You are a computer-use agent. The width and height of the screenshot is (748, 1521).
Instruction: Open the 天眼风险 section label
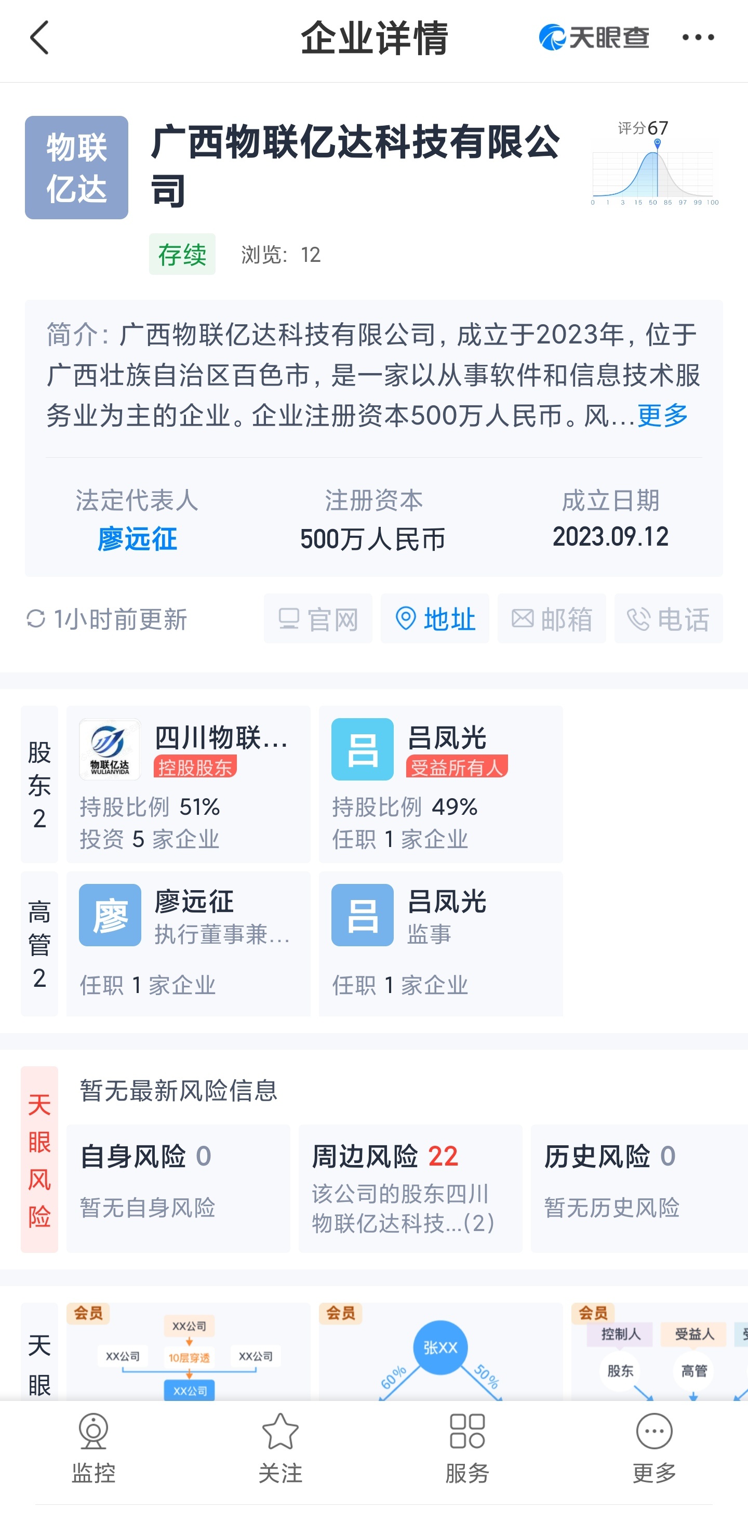click(x=39, y=1160)
